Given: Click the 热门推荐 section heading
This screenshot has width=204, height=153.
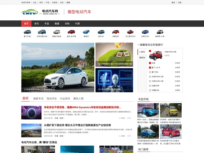Looking at the screenshot, I should click(143, 149).
